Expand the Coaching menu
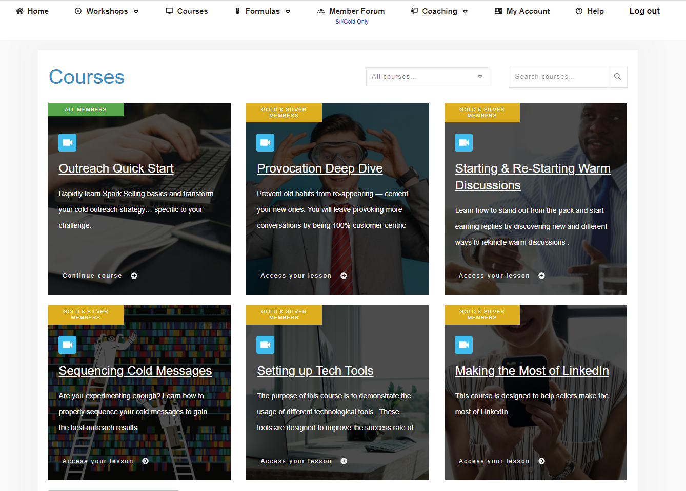686x491 pixels. [x=439, y=11]
